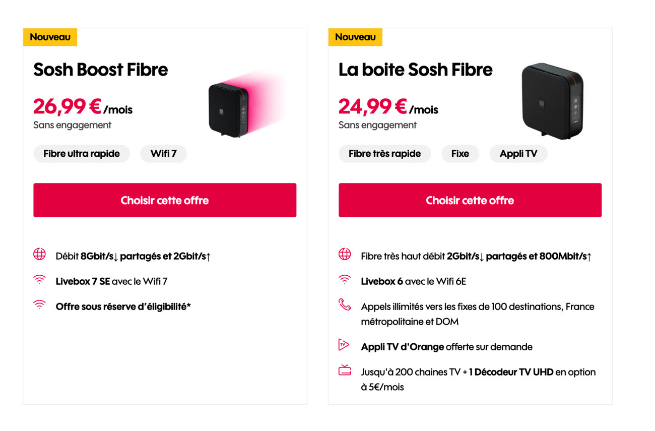The height and width of the screenshot is (431, 655).
Task: Click the globe icon beside Fibre très haut débit
Action: point(345,255)
